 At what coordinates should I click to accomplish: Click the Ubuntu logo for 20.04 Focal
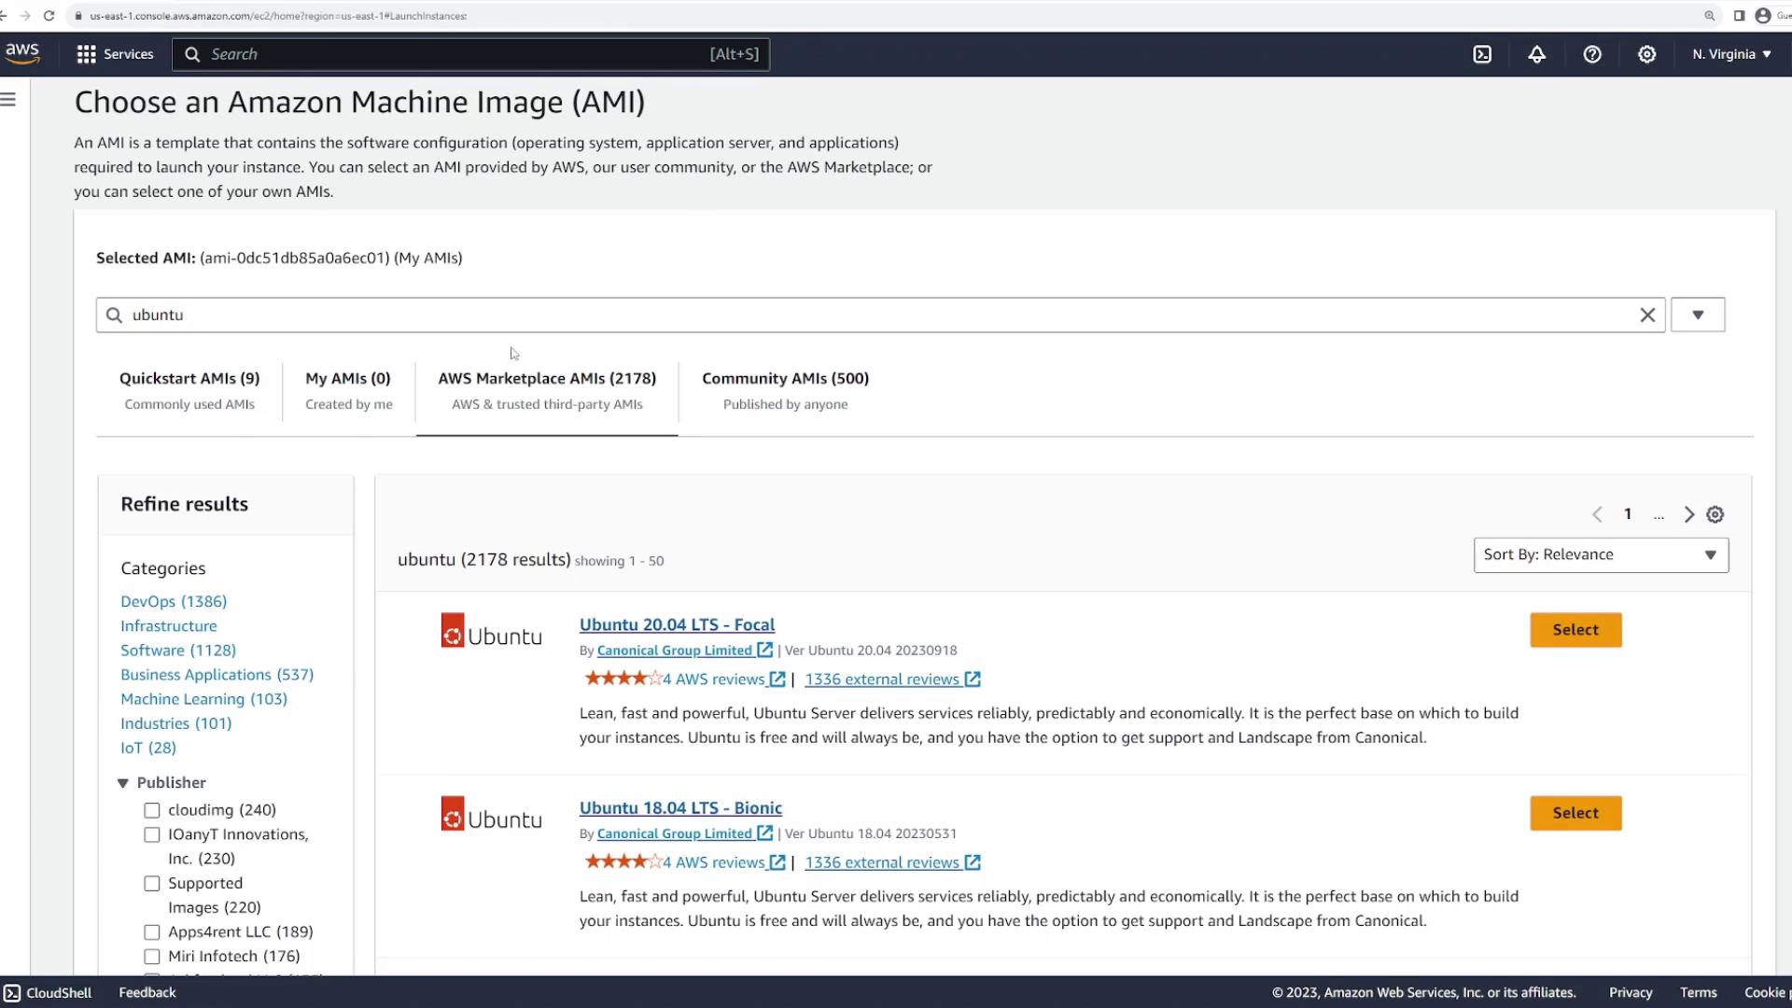tap(491, 632)
